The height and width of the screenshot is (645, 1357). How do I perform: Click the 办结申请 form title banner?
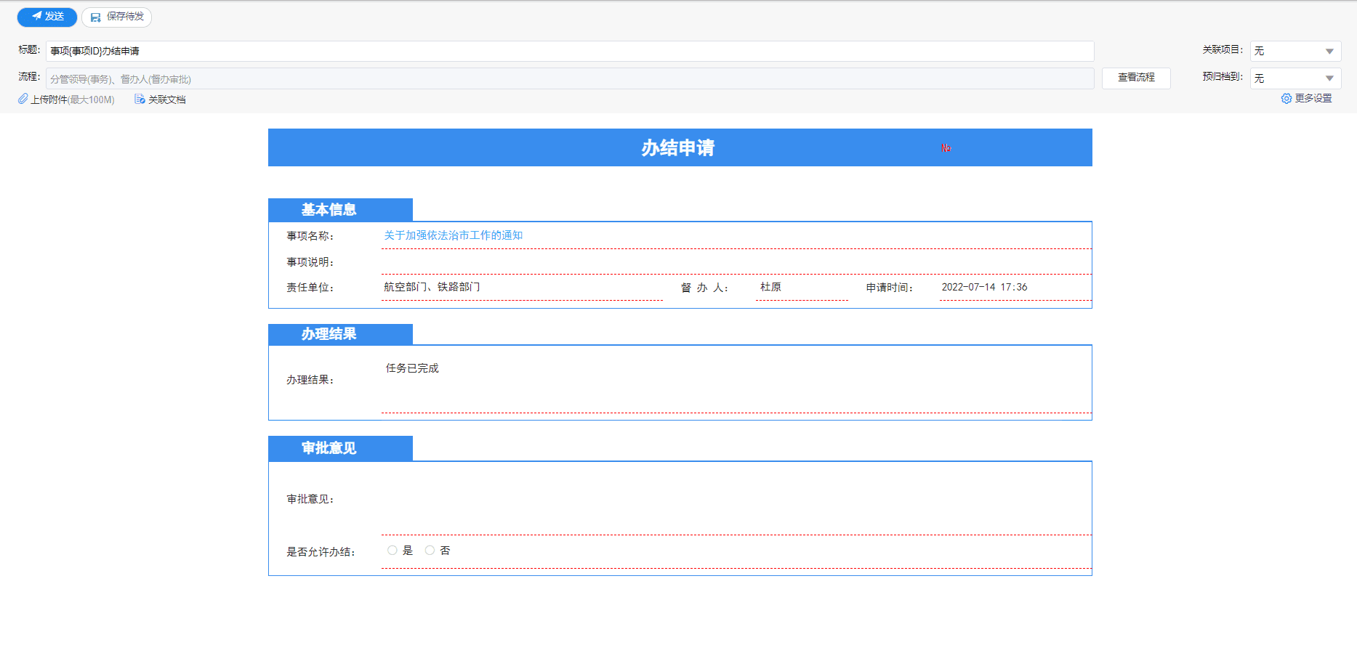pos(680,147)
